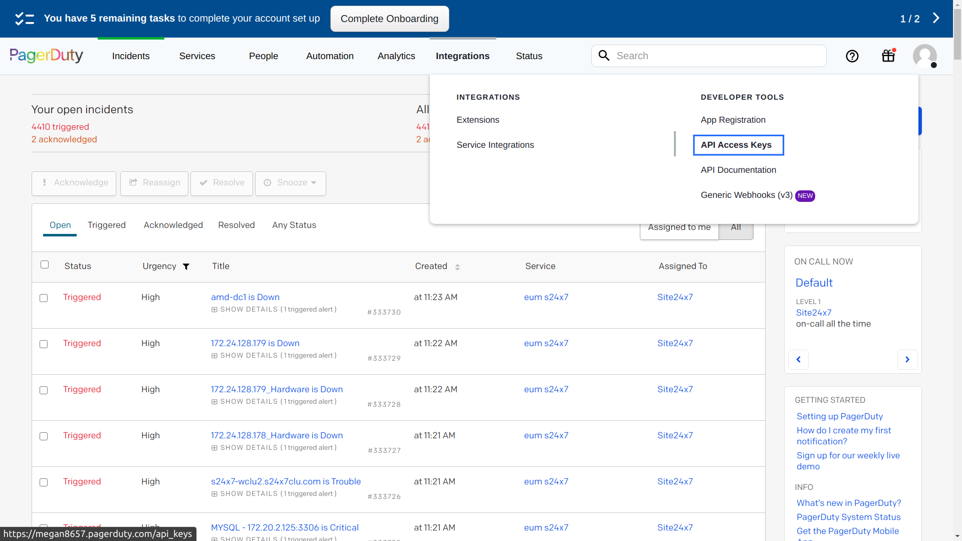Toggle checkbox for amd-dc1 incident row
Viewport: 962px width, 541px height.
[44, 297]
